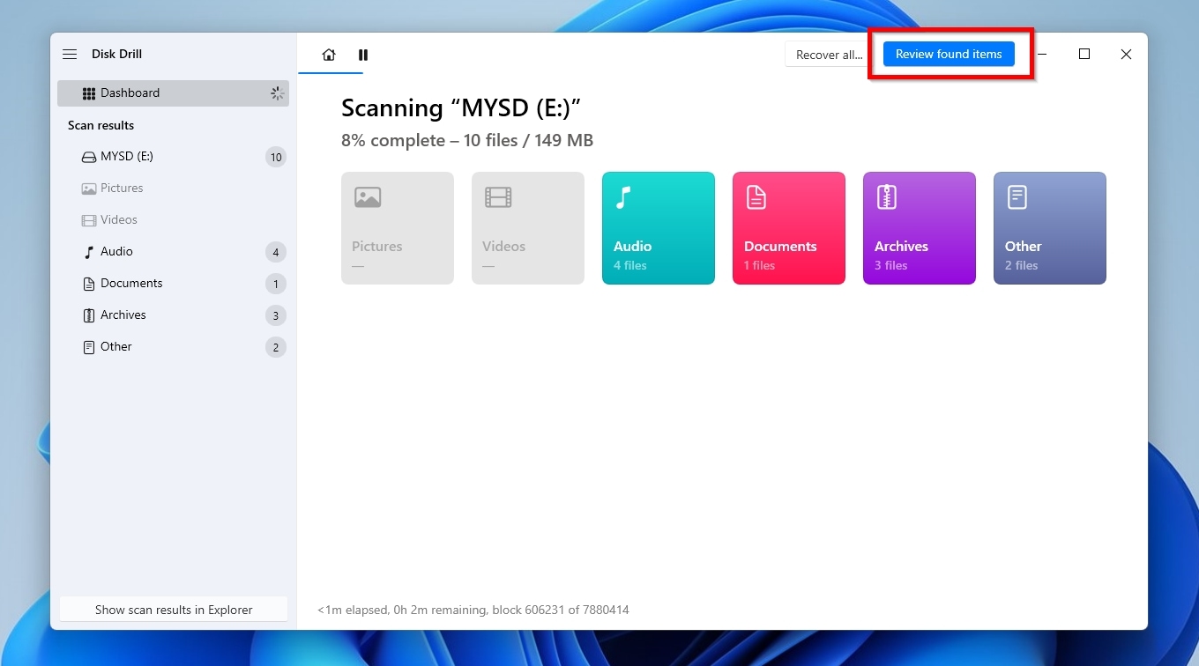
Task: Open the hamburger menu beside Disk Drill
Action: tap(70, 55)
